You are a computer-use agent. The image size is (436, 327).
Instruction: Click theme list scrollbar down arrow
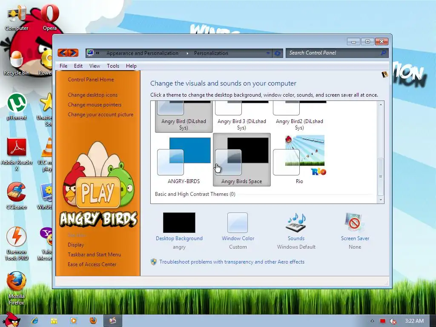381,200
